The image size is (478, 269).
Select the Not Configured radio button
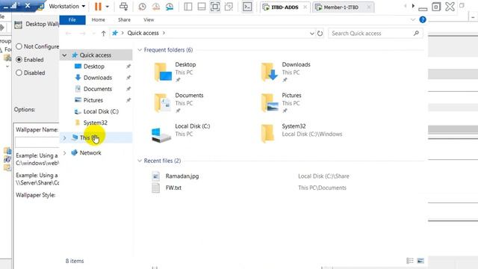tap(19, 46)
